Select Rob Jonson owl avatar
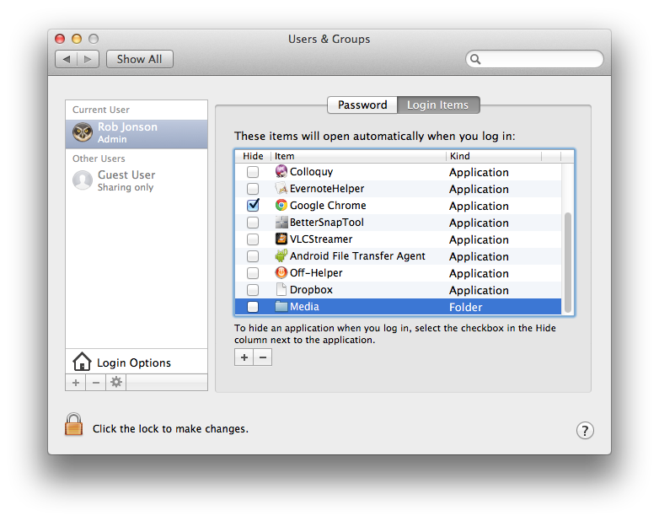659x521 pixels. pyautogui.click(x=83, y=133)
